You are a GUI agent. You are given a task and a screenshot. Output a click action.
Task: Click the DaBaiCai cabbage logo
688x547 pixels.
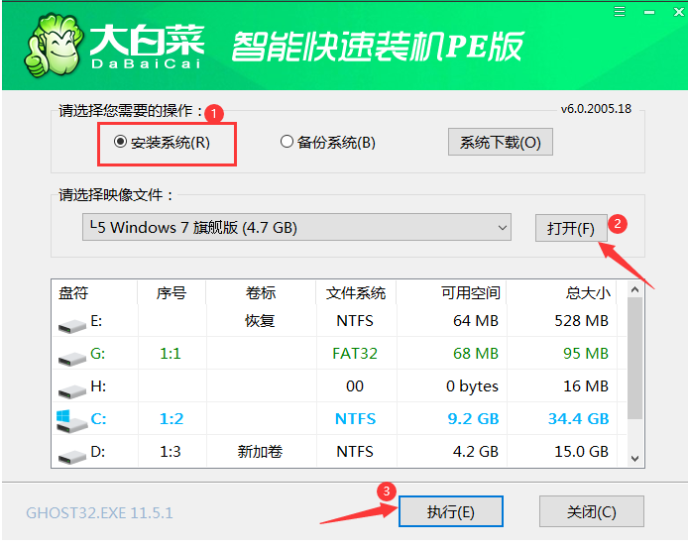point(54,46)
